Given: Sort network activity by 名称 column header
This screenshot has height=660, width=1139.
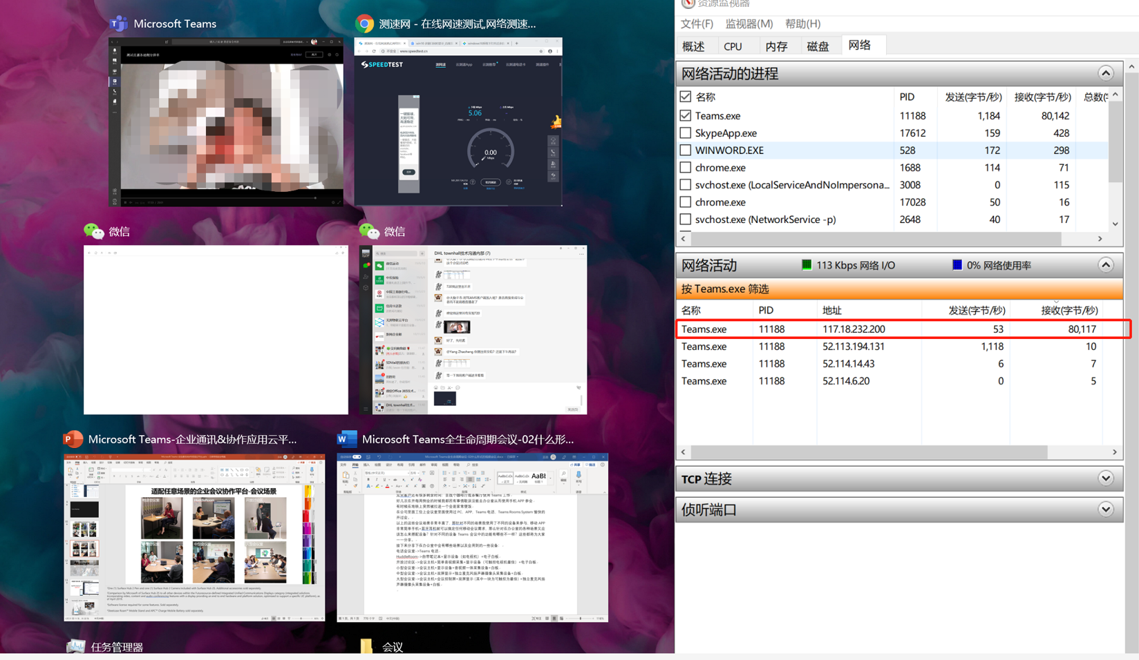Looking at the screenshot, I should point(691,310).
